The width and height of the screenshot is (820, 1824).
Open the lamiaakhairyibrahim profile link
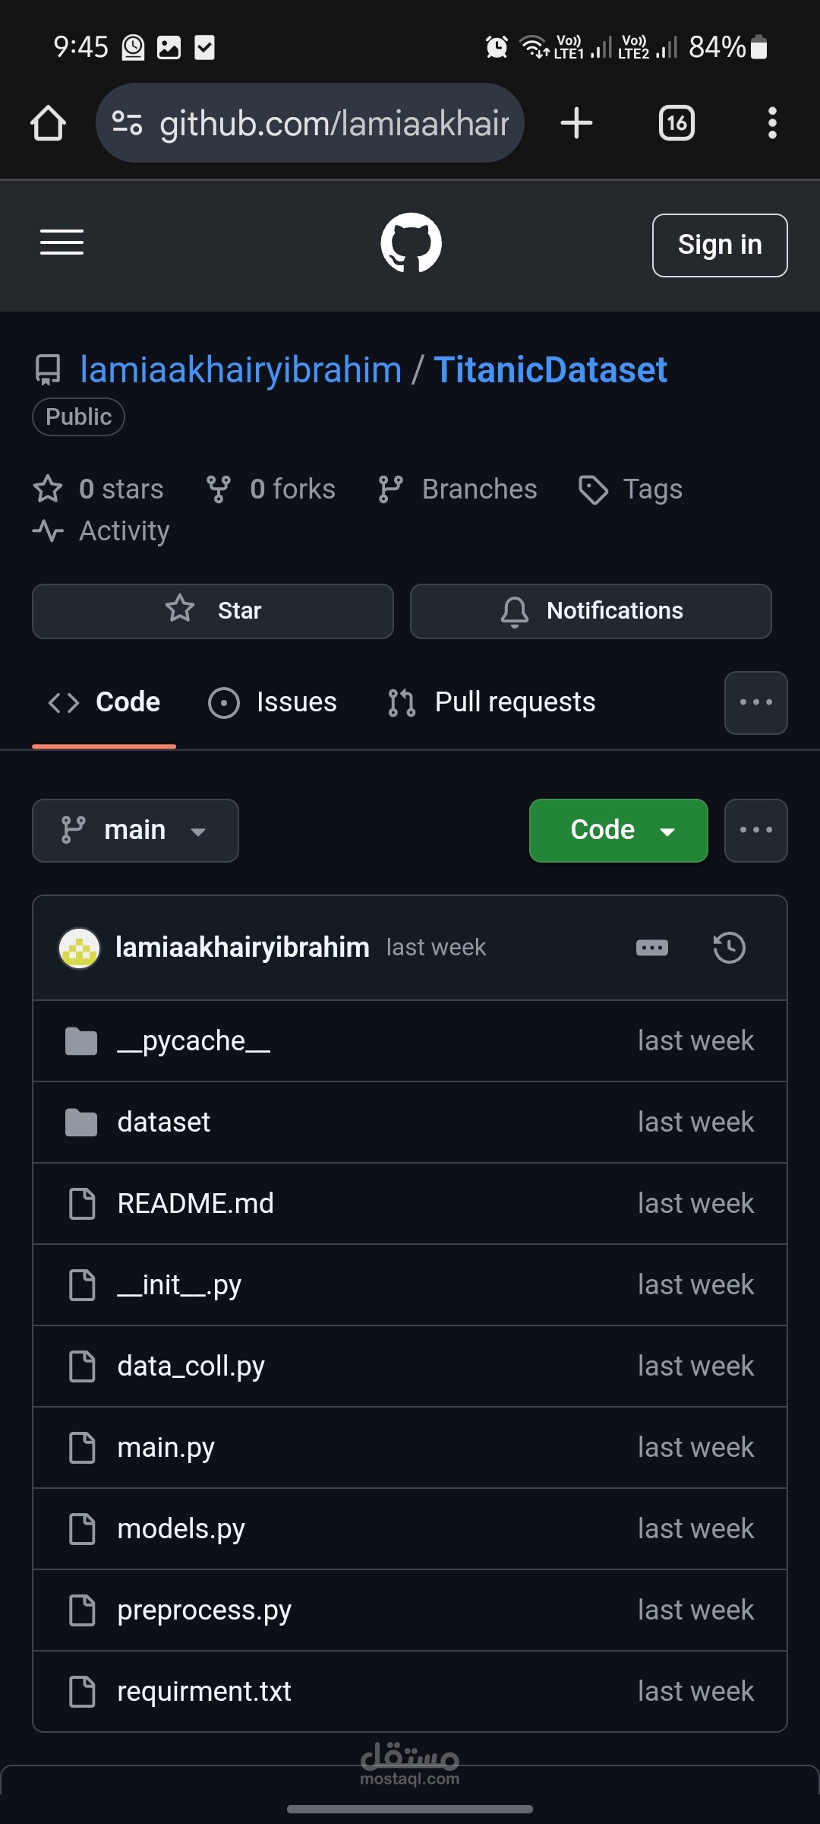[241, 370]
